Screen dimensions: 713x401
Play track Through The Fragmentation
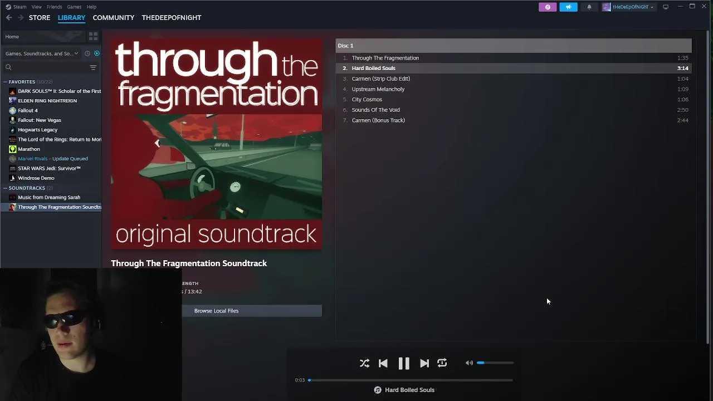click(514, 58)
